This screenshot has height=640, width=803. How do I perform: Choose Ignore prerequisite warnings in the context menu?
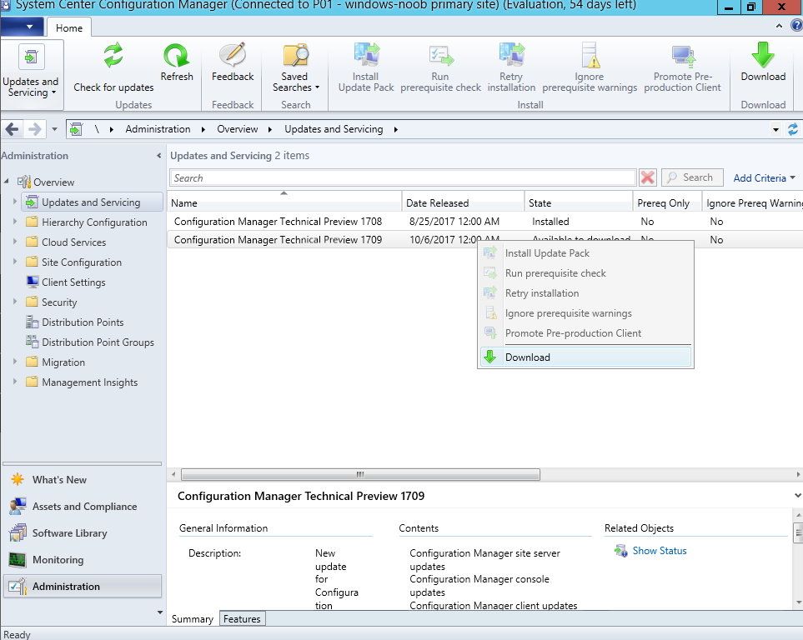pyautogui.click(x=585, y=312)
